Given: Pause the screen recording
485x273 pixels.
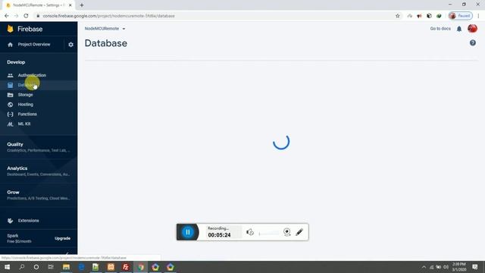Looking at the screenshot, I should click(x=187, y=232).
